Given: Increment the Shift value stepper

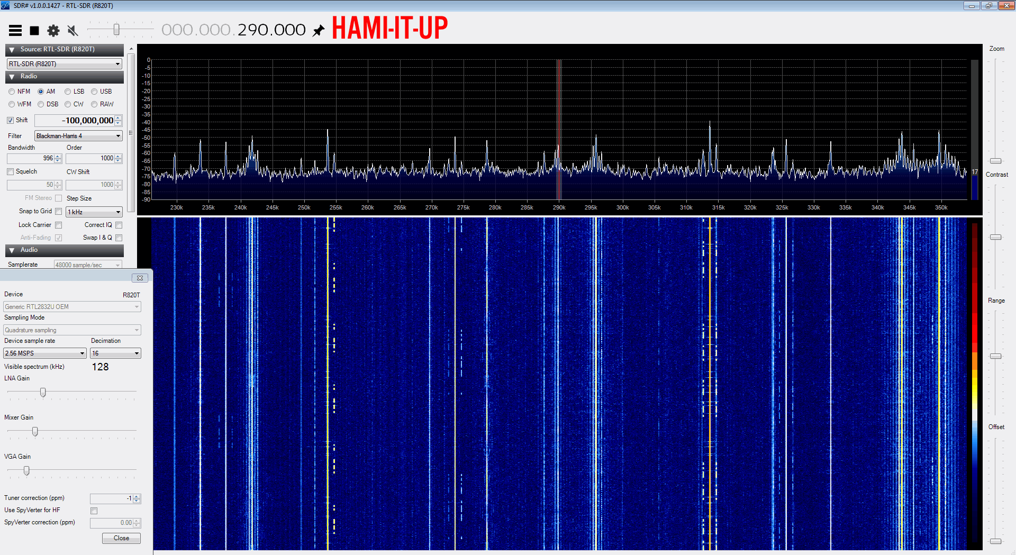Looking at the screenshot, I should (119, 118).
